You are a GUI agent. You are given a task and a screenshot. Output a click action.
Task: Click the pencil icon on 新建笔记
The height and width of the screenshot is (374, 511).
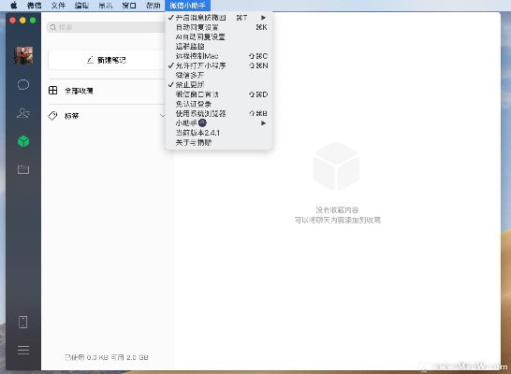90,60
